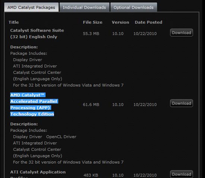Click the highlighted 'Technology Edition' line

point(32,114)
